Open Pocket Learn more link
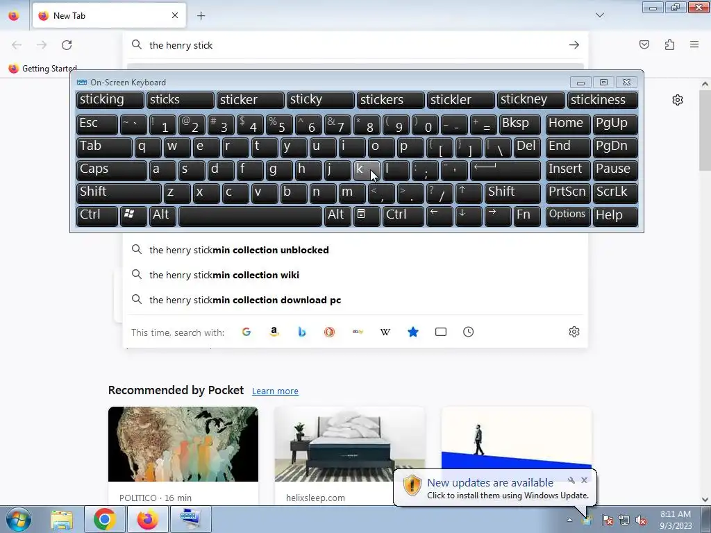711x533 pixels. 275,391
